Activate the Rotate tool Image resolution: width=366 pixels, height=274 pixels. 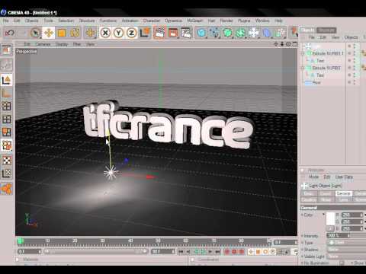point(75,33)
